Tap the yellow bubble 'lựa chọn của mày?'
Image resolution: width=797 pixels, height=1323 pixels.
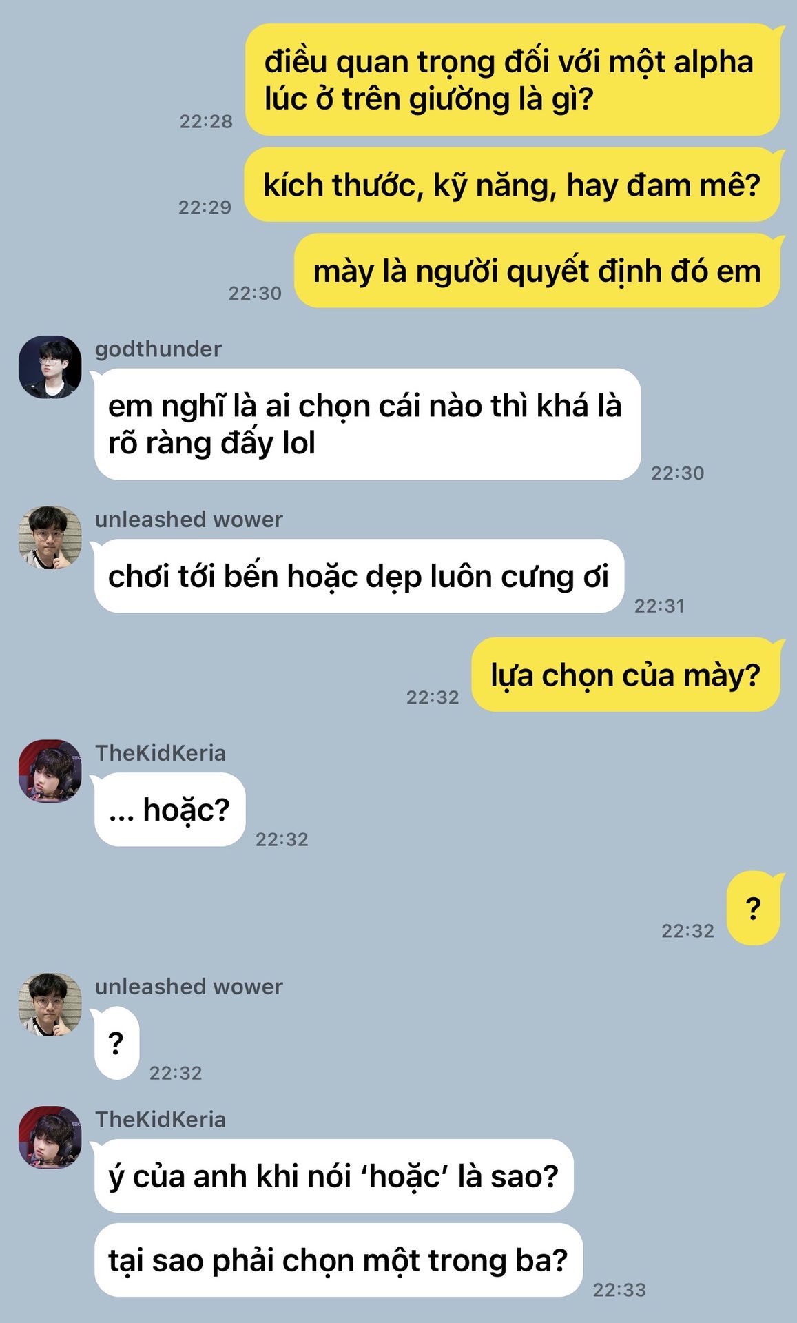pyautogui.click(x=625, y=675)
